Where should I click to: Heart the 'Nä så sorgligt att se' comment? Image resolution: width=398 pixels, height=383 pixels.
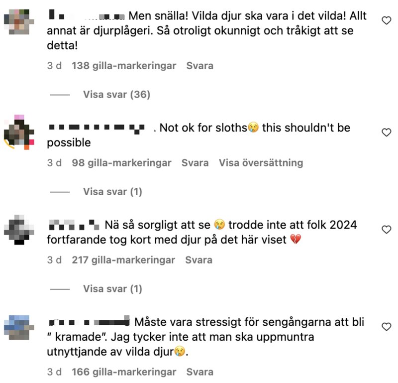click(x=387, y=230)
